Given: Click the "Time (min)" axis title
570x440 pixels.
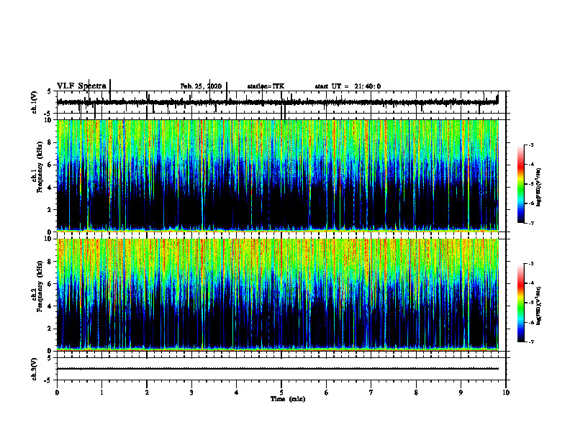Looking at the screenshot, I should pos(288,399).
